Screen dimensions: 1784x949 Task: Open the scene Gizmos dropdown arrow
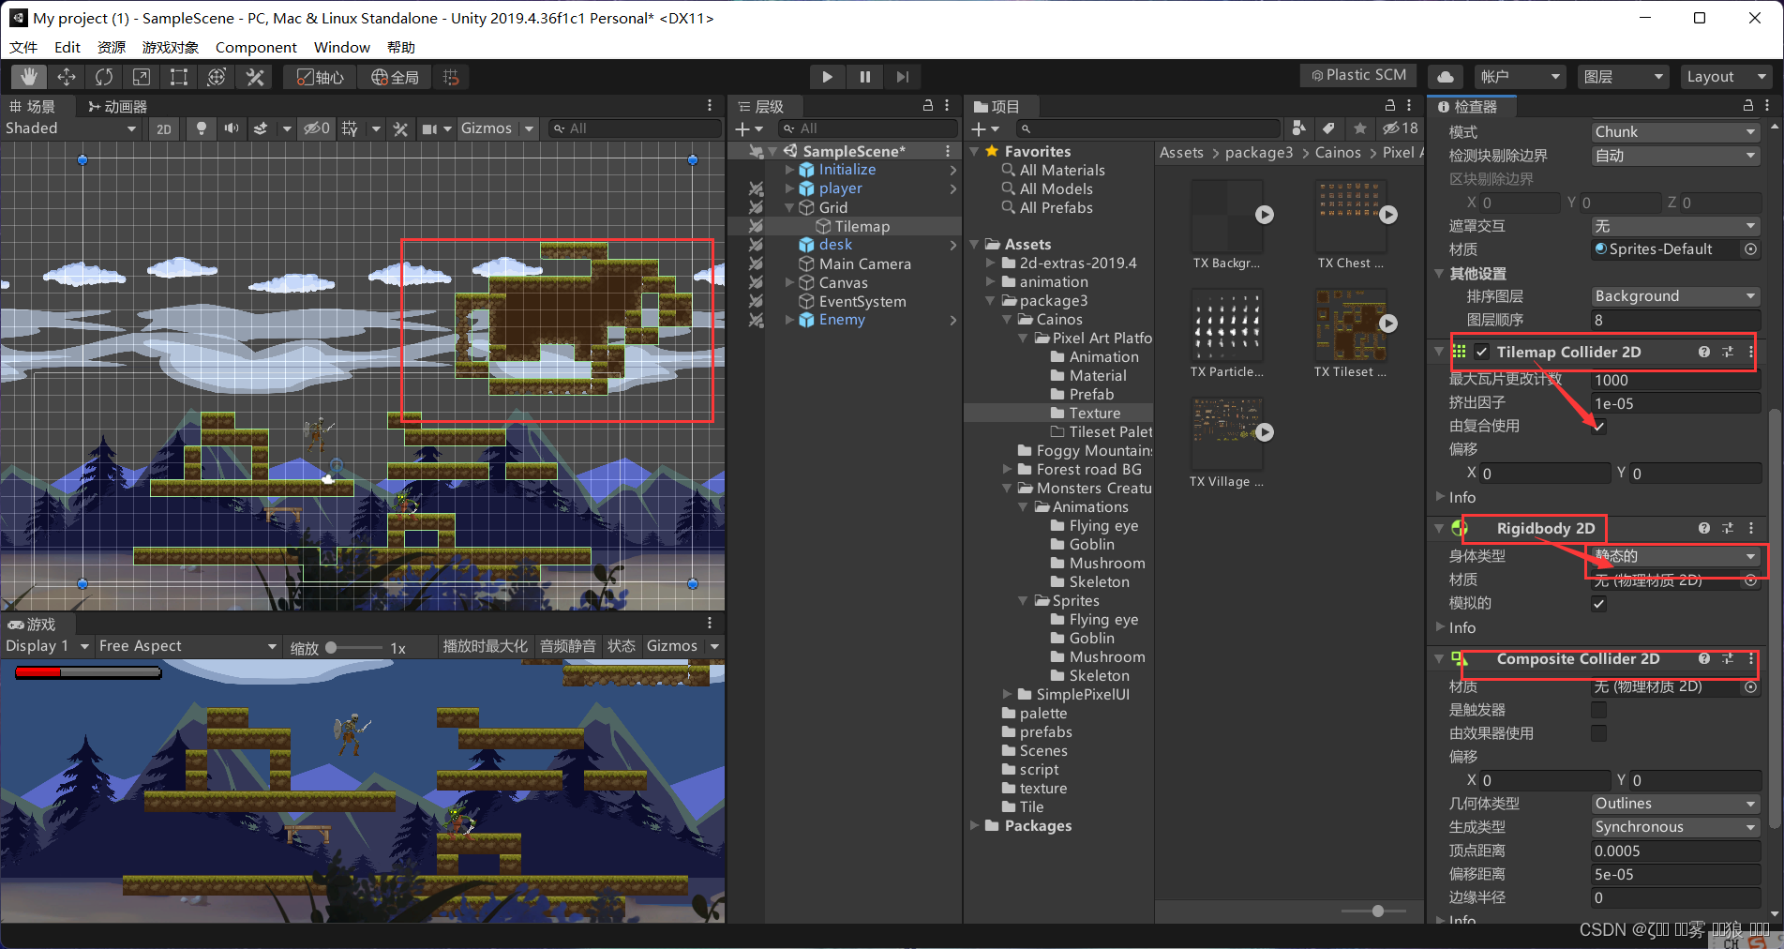[x=529, y=128]
